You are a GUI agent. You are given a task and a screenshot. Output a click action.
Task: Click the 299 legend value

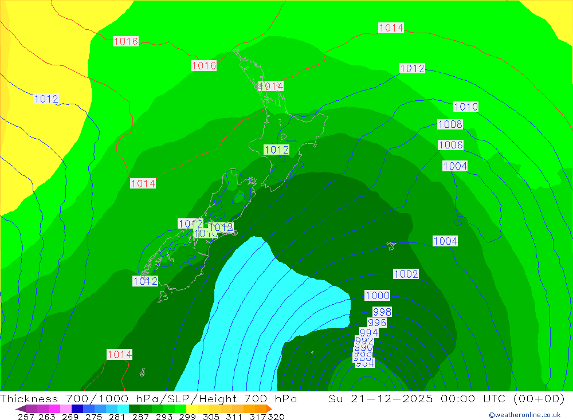tap(187, 417)
